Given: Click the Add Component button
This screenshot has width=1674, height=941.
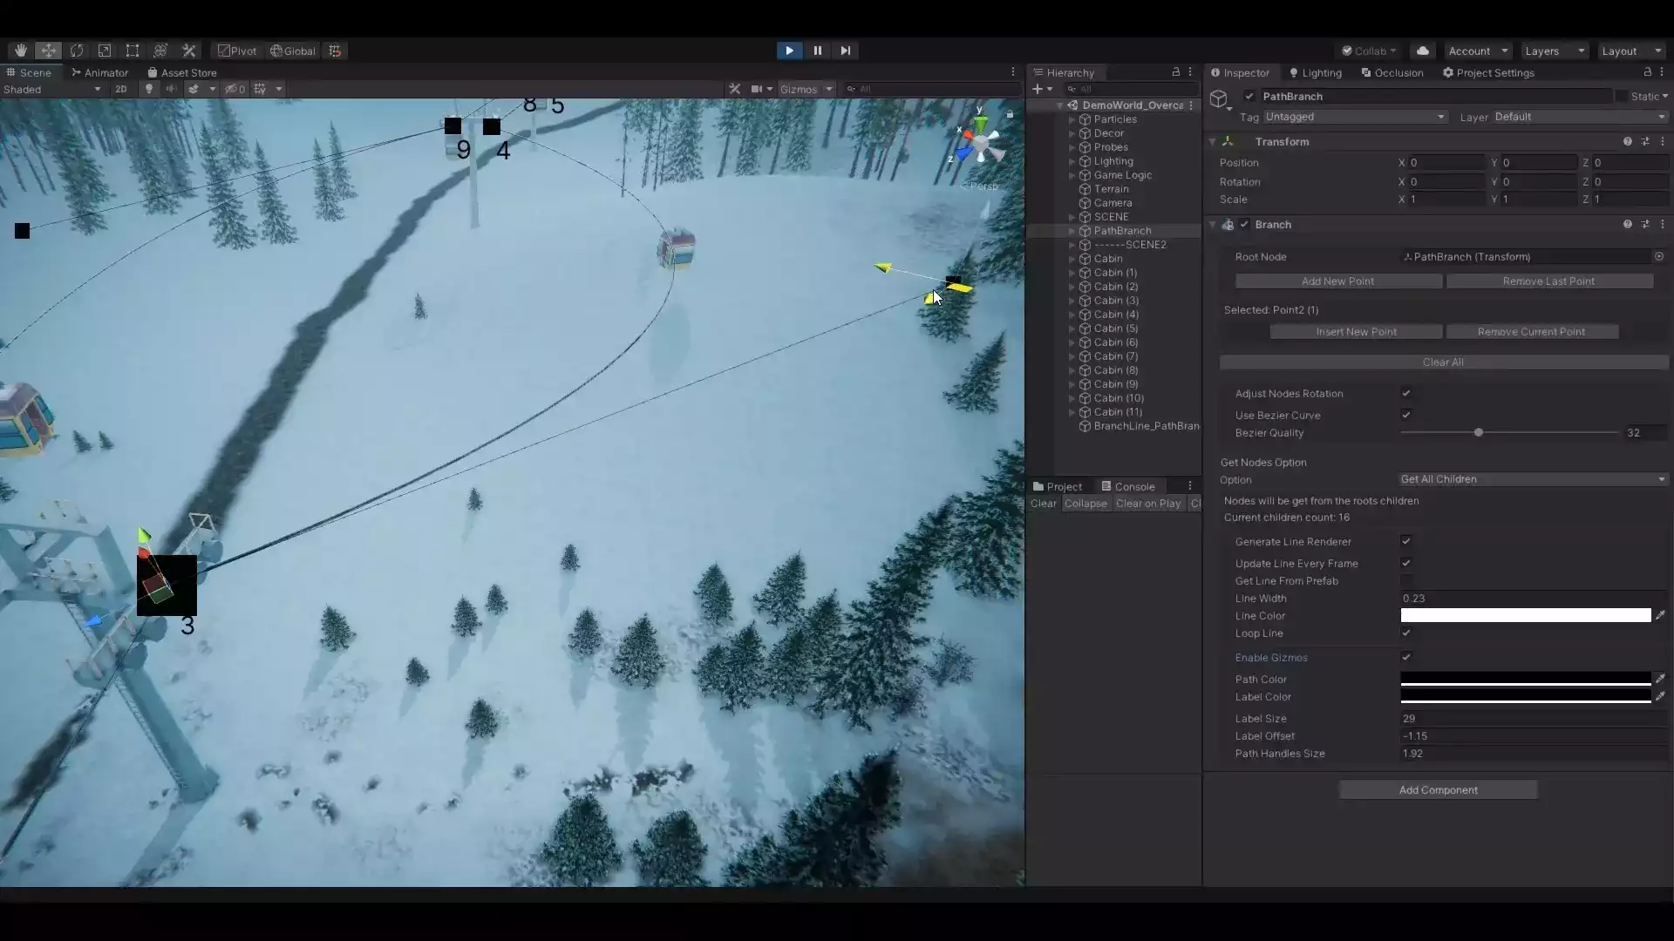Looking at the screenshot, I should (x=1438, y=789).
